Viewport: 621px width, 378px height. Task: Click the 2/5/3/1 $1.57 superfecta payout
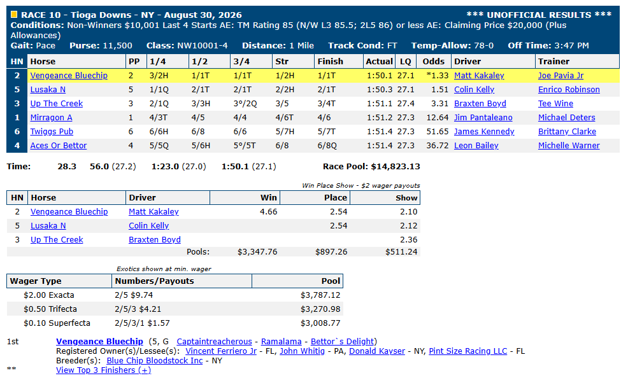pos(142,323)
